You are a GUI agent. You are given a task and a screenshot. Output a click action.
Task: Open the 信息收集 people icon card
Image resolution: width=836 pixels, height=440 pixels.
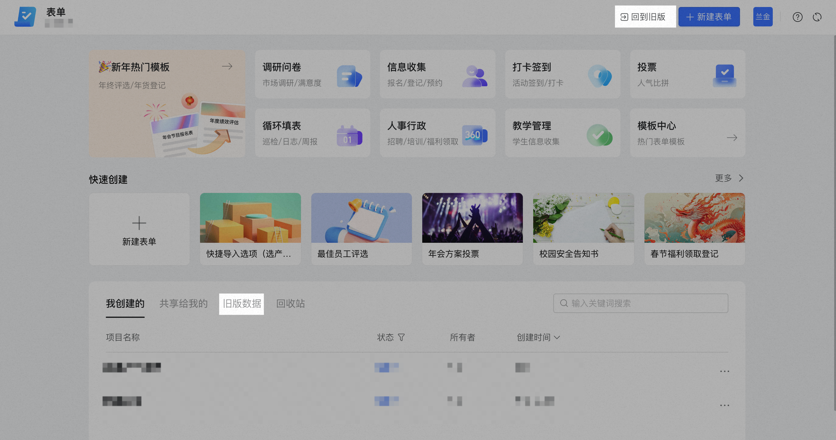437,74
